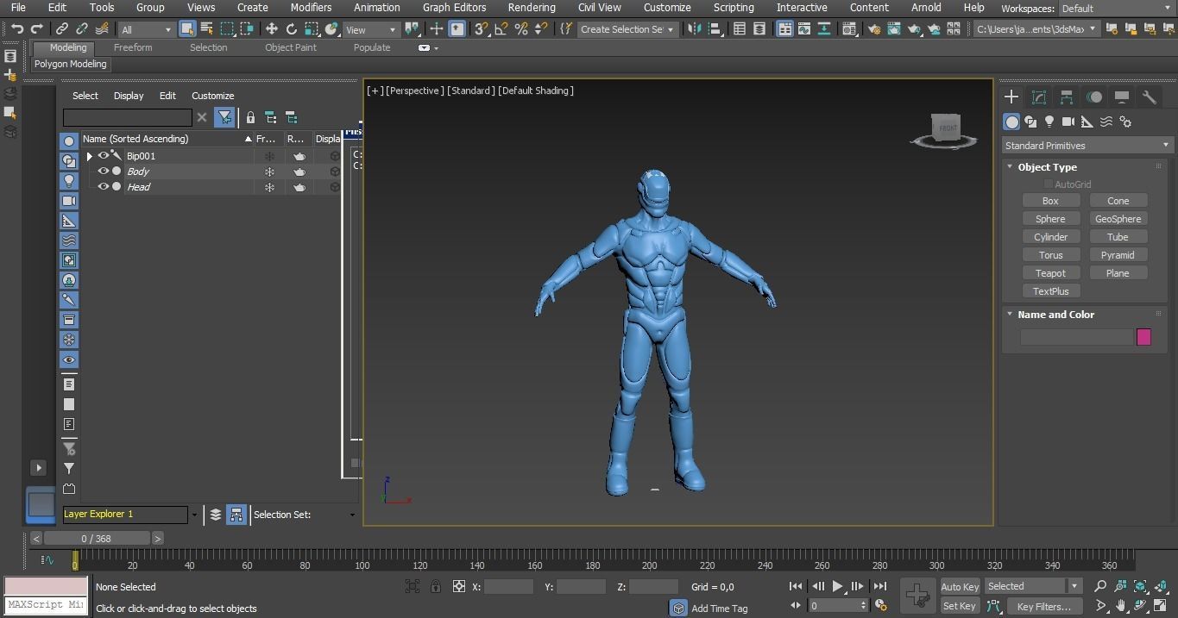Switch to the Modify panel tab icon
Viewport: 1178px width, 618px height.
(1039, 97)
